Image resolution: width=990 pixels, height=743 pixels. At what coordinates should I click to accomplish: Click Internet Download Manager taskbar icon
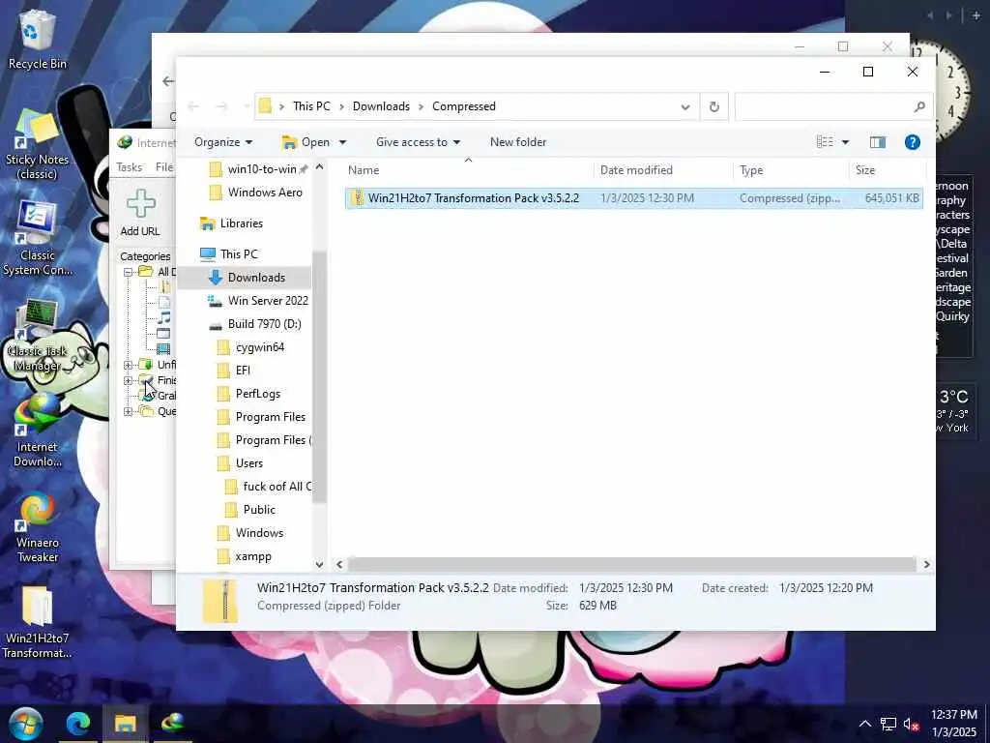(x=172, y=724)
